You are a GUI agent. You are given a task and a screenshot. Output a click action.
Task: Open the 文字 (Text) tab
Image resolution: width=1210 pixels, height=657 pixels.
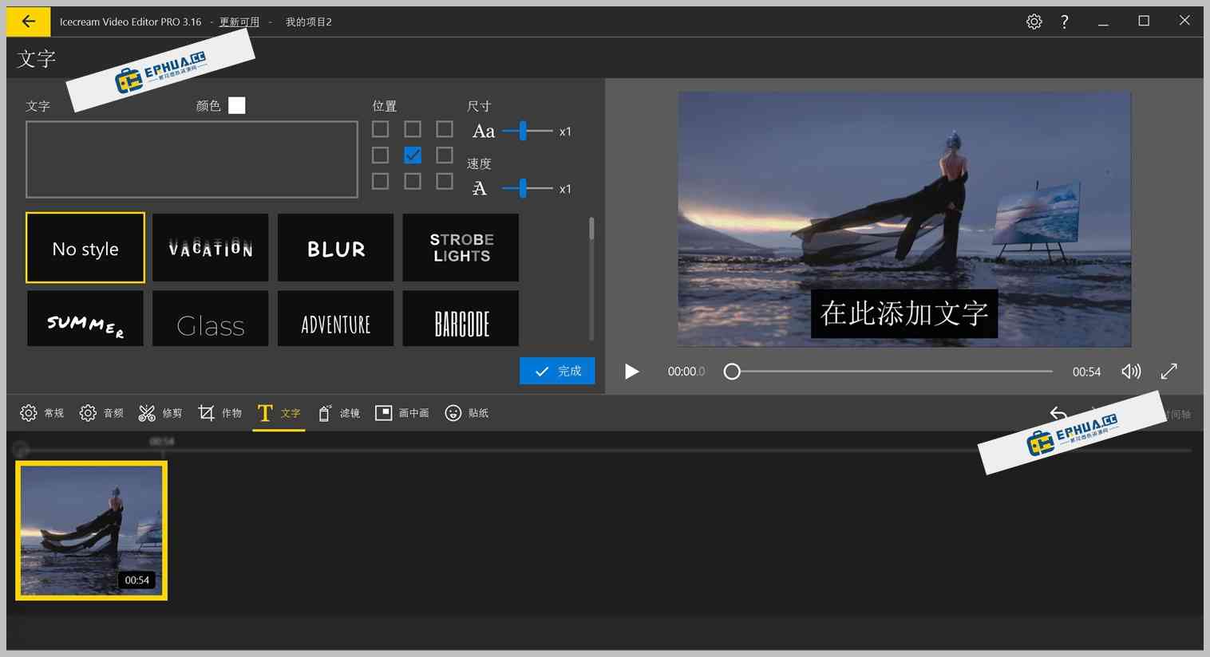(279, 413)
